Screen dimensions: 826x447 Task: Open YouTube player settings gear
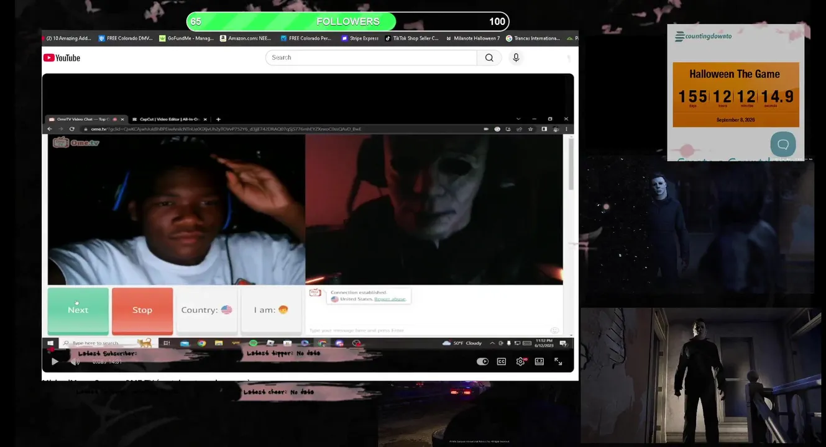click(x=521, y=361)
